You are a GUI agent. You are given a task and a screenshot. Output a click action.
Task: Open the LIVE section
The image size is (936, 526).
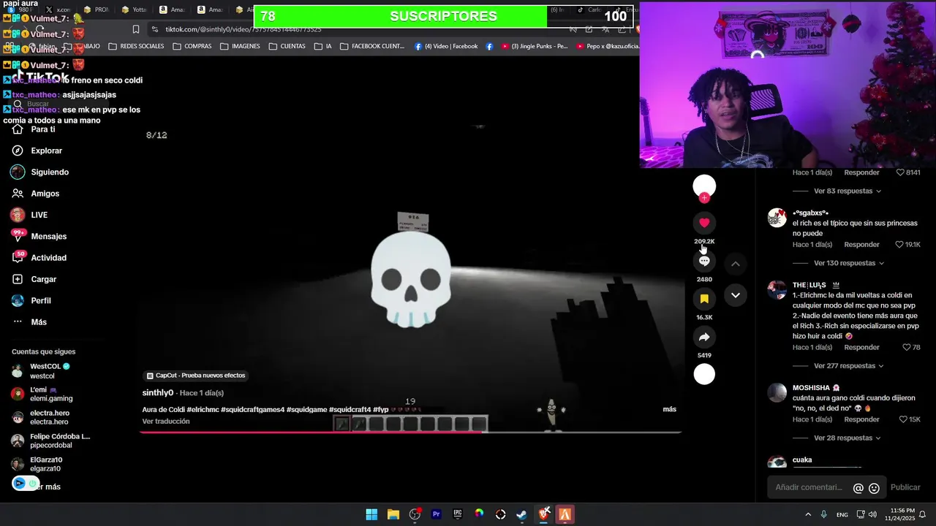pos(29,215)
